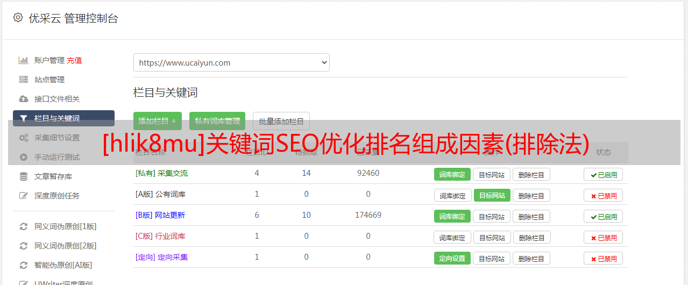Viewport: 688px width, 285px height.
Task: Click the edit icon for 深度原创任务
Action: point(23,196)
